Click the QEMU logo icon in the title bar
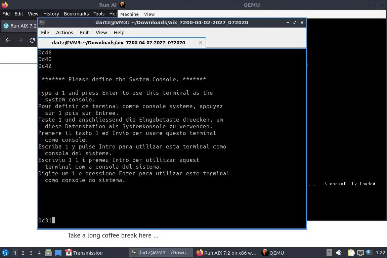The image size is (387, 258). pos(122,5)
